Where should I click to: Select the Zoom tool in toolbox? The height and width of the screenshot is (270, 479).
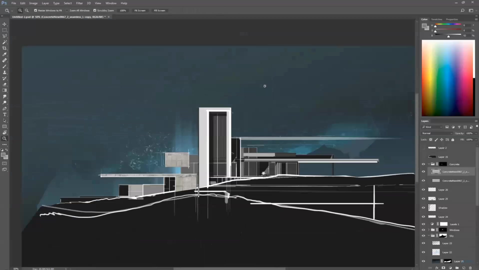pyautogui.click(x=4, y=138)
